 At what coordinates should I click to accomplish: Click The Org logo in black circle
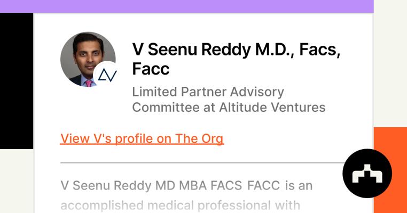tap(367, 174)
